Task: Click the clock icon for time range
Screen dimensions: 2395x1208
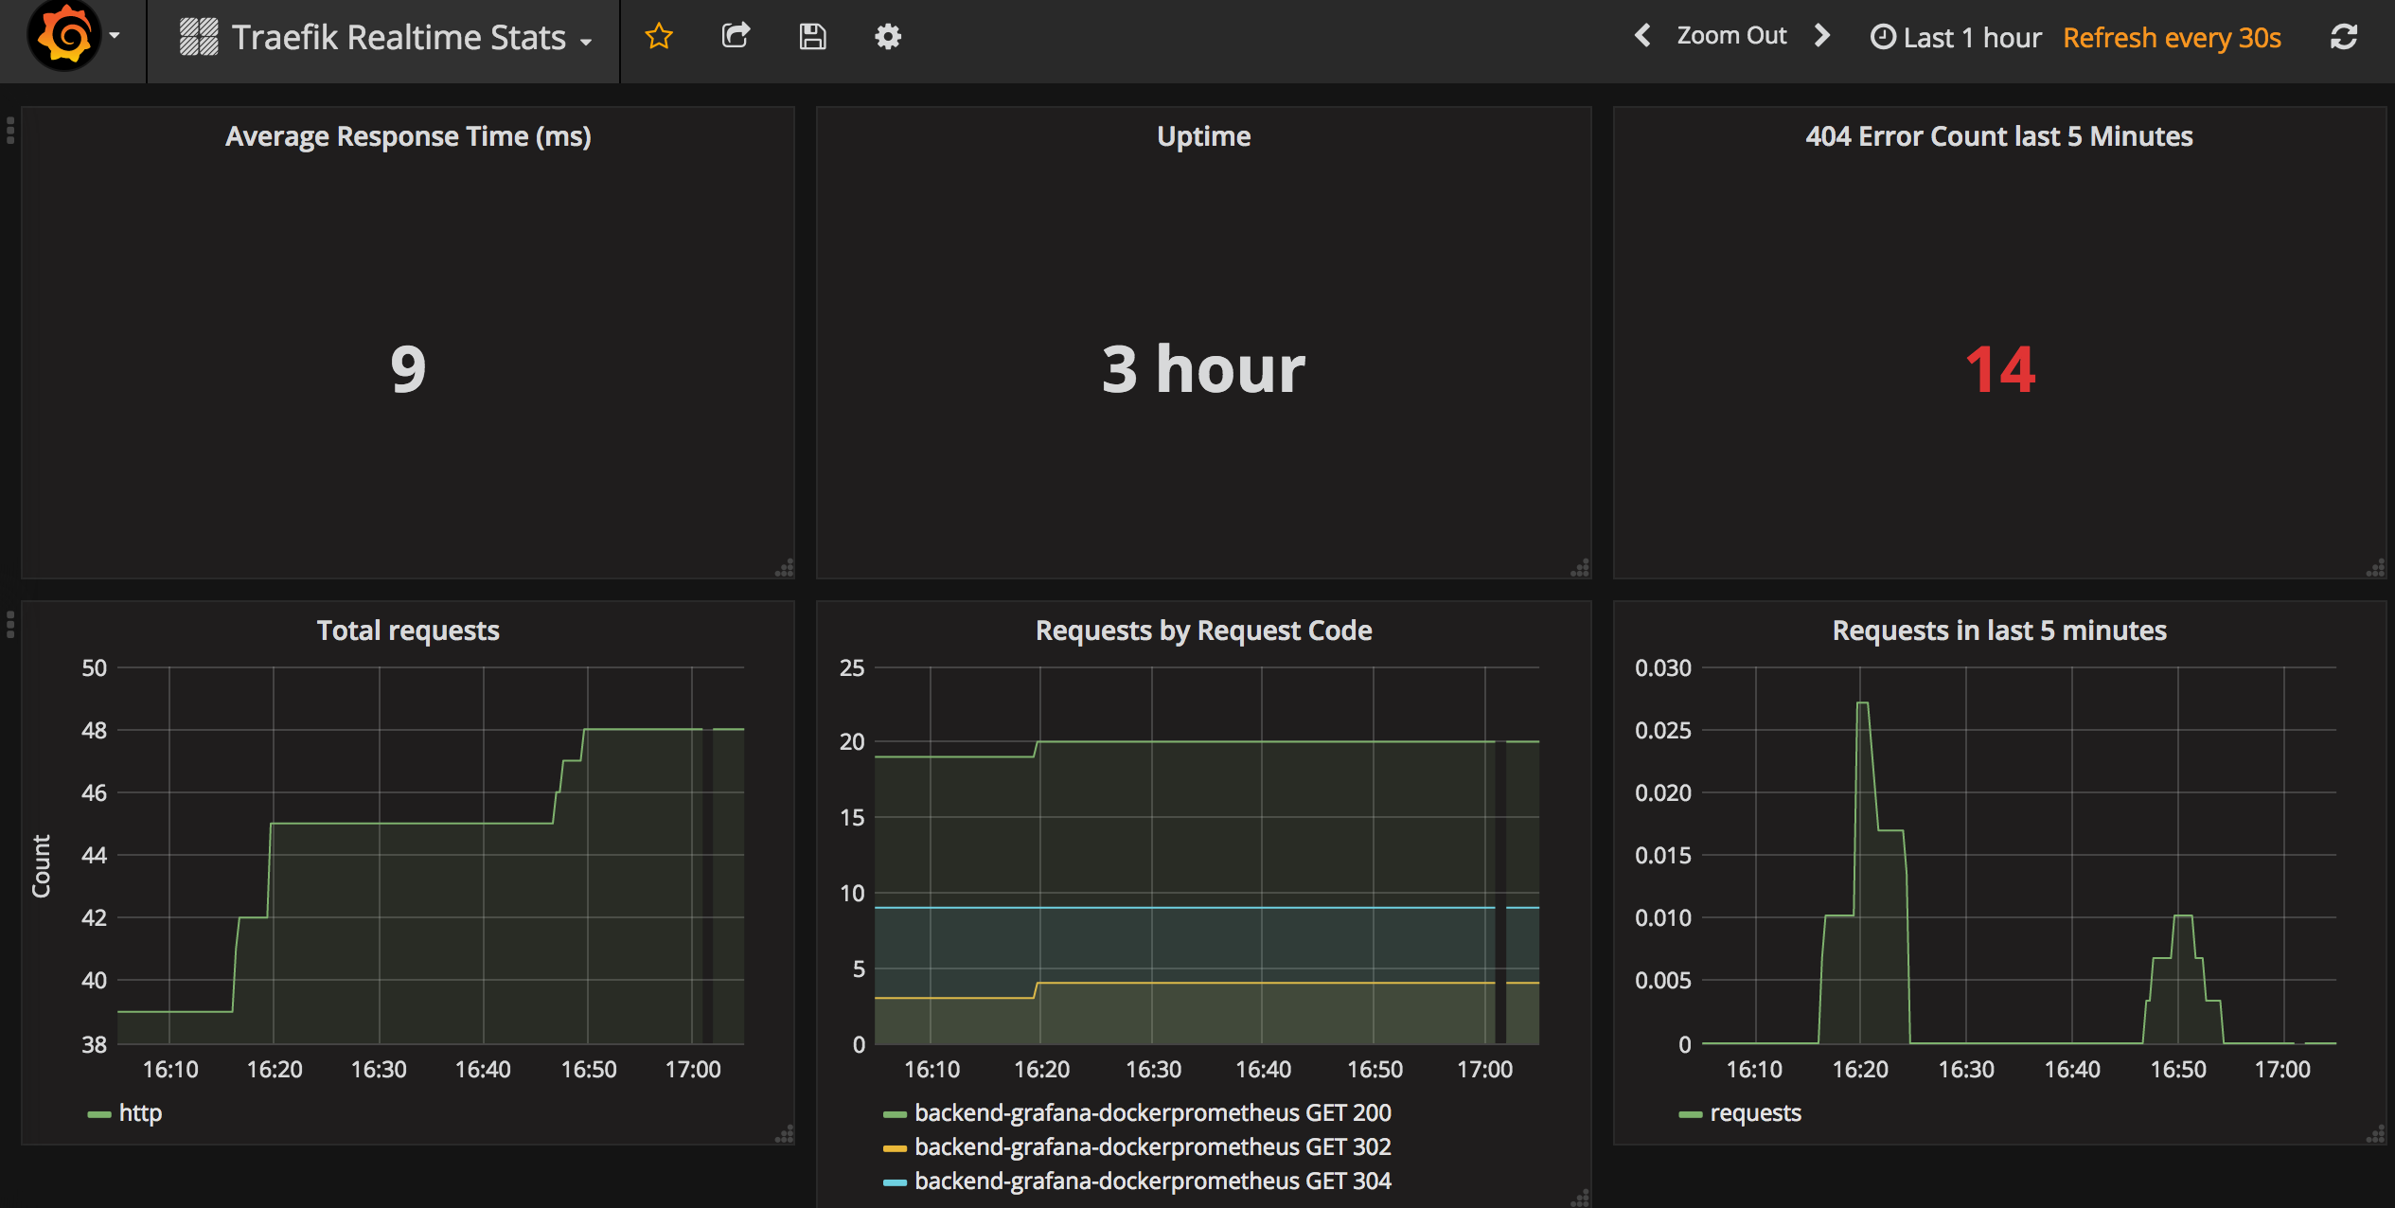Action: (1884, 36)
